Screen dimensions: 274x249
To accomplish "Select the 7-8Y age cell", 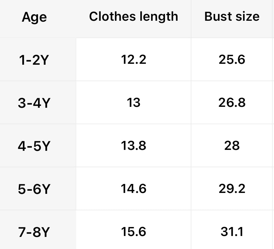I will tap(34, 232).
